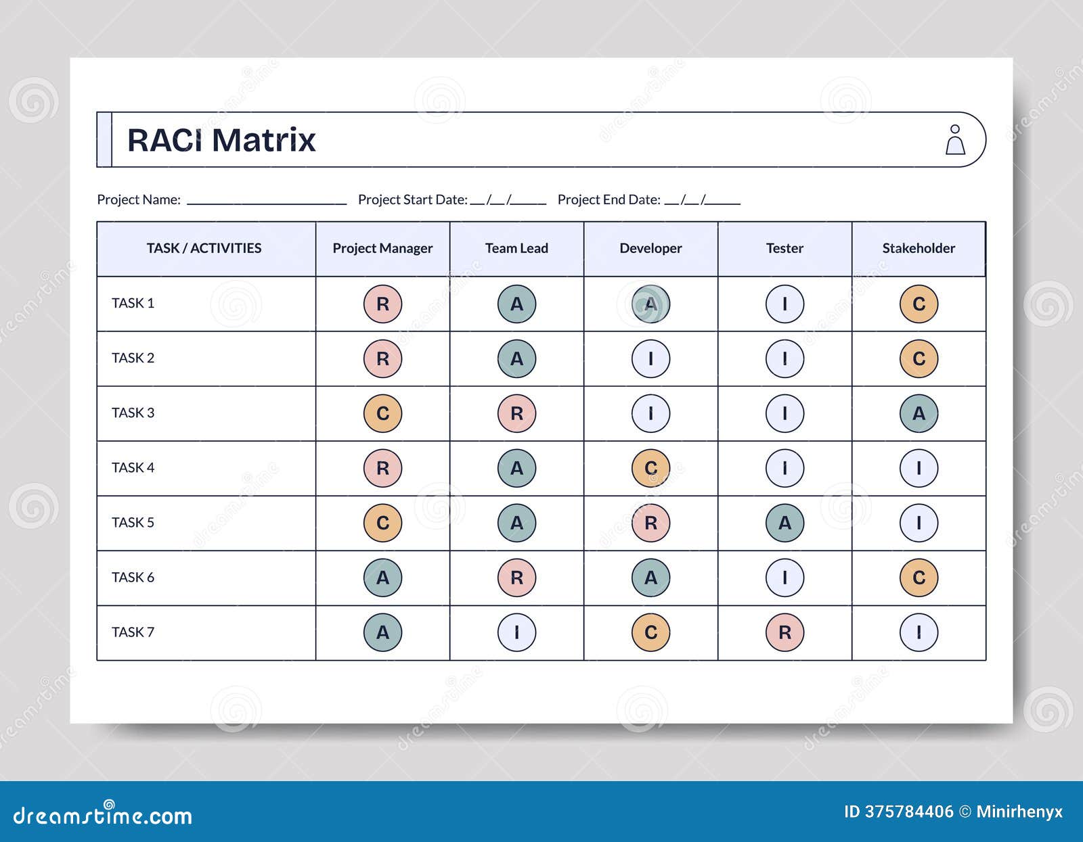Toggle the A badge for Task 6 Project Manager
Viewport: 1083px width, 842px height.
(x=382, y=578)
